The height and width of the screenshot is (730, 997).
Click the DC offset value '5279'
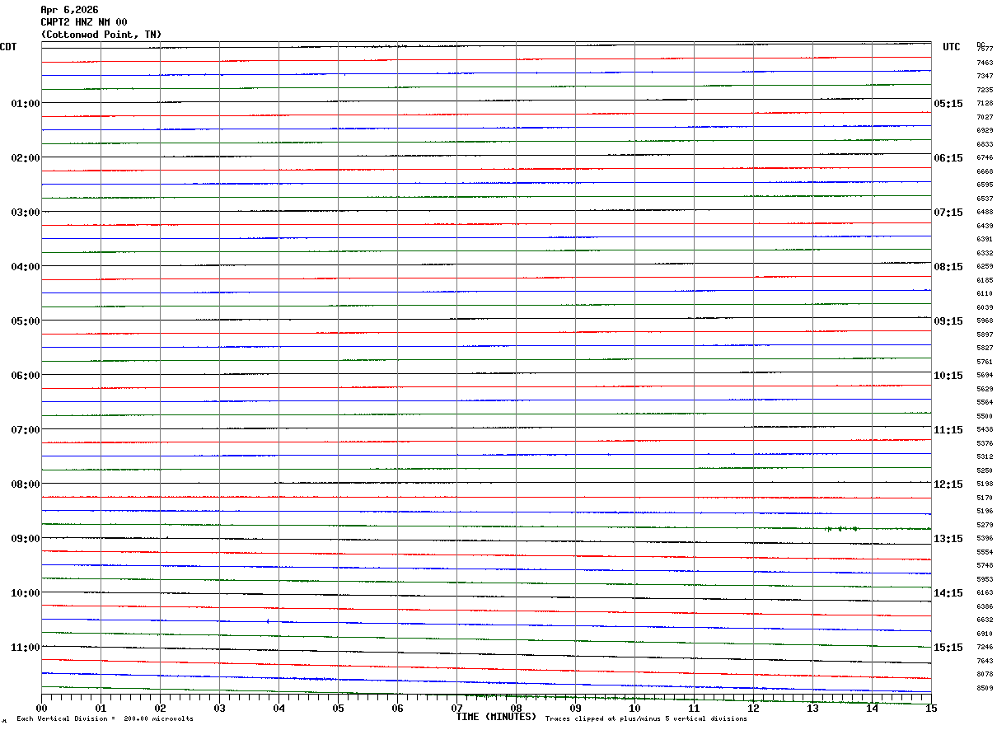985,526
